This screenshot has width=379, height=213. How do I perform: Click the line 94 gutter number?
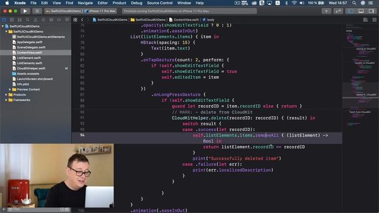(x=82, y=135)
